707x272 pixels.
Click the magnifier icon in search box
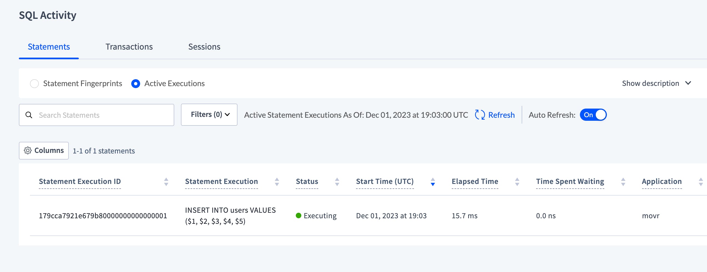point(29,115)
